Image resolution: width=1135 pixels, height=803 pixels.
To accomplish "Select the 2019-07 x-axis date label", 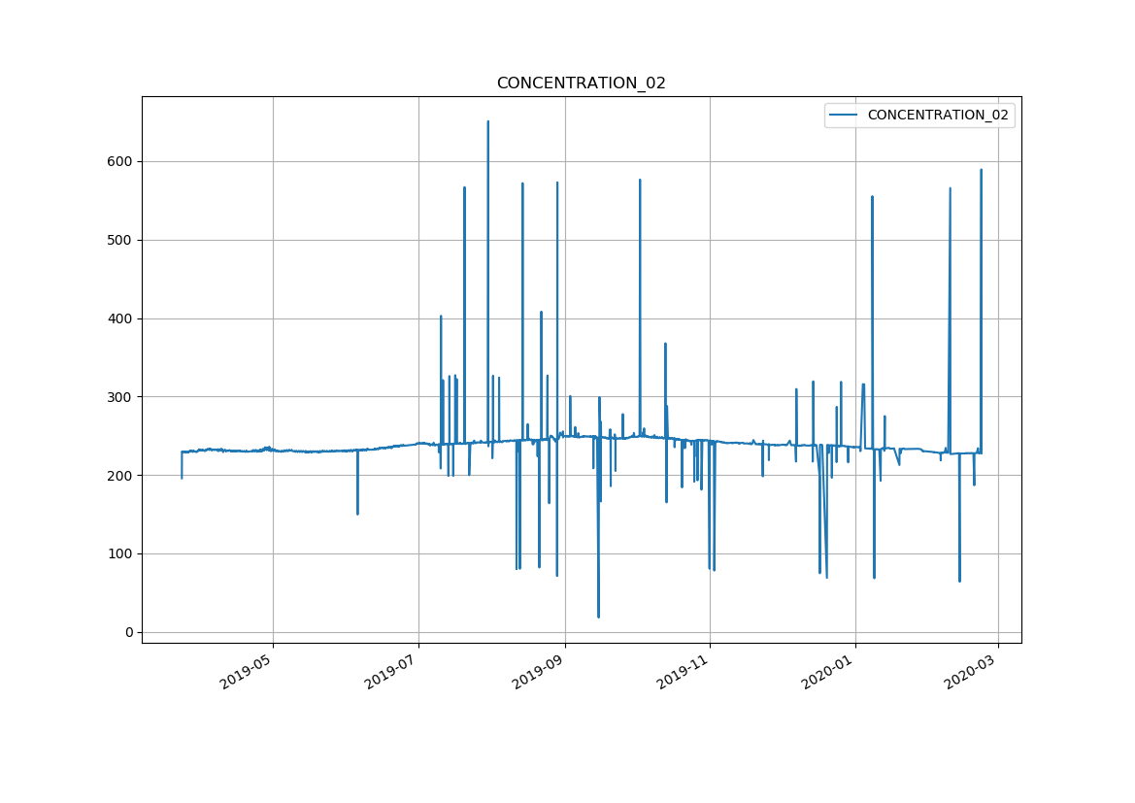I will click(x=392, y=671).
